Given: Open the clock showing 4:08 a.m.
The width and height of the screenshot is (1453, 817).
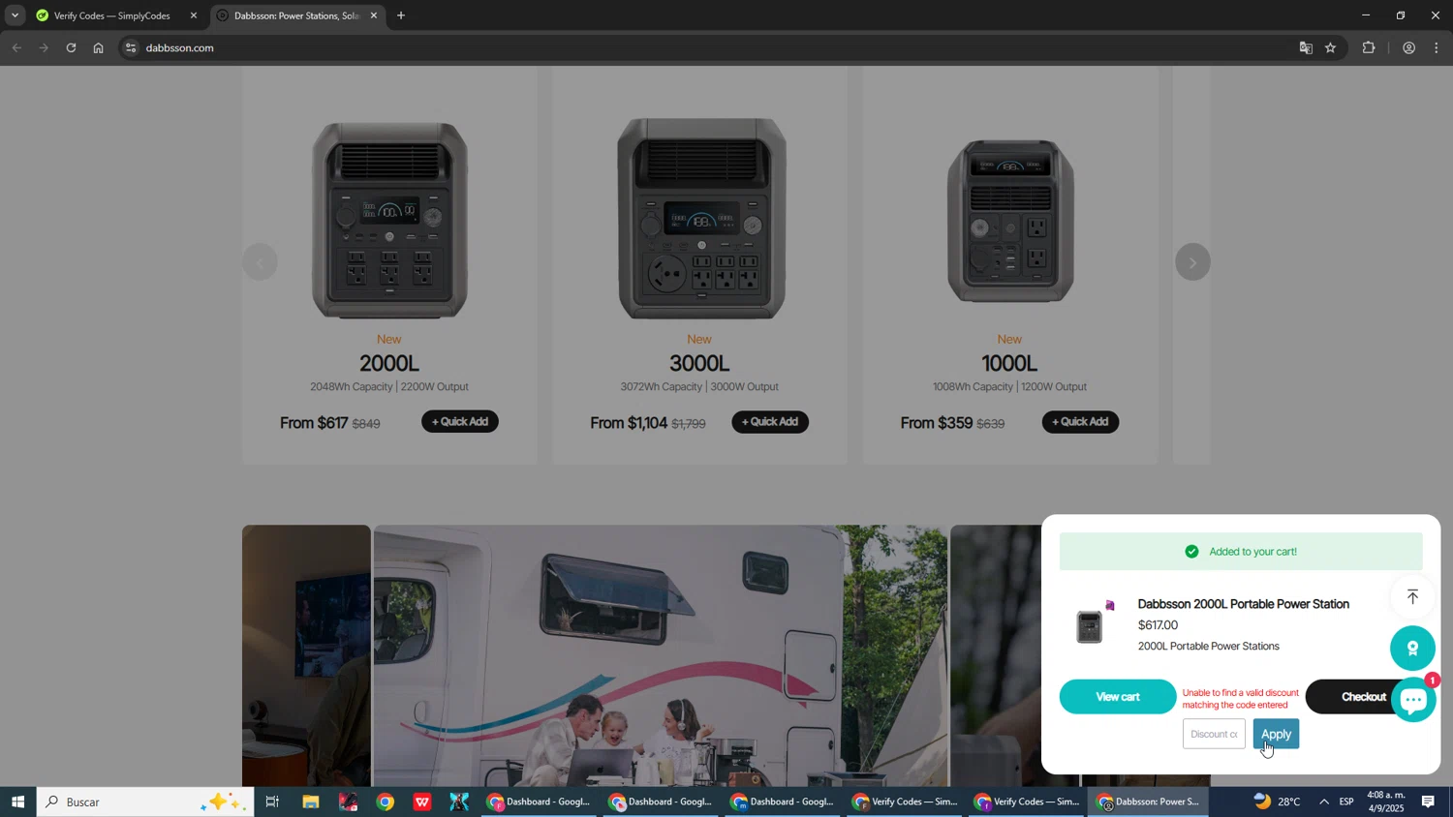Looking at the screenshot, I should (x=1386, y=802).
